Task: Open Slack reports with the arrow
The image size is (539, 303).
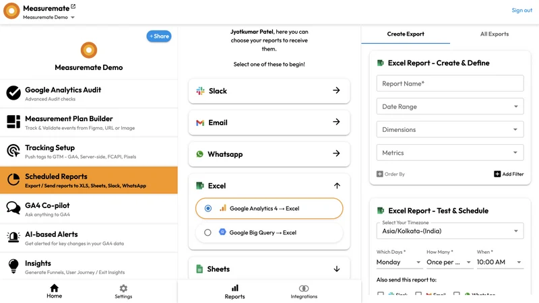Action: coord(336,90)
